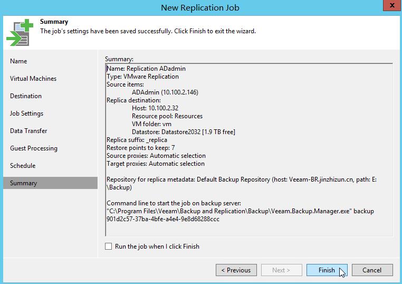Viewport: 402px width, 284px height.
Task: Click the replication job wizard icon
Action: click(20, 33)
